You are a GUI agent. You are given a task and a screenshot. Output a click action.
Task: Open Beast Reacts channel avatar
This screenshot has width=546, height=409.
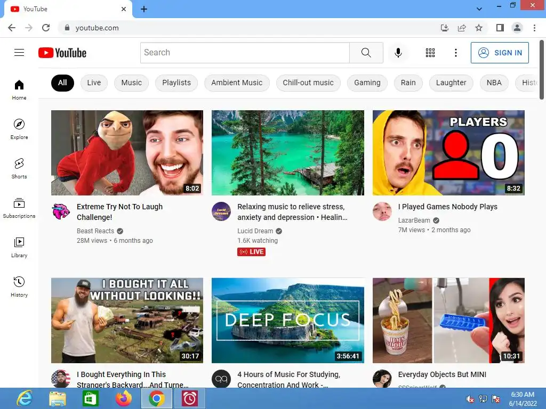coord(61,211)
